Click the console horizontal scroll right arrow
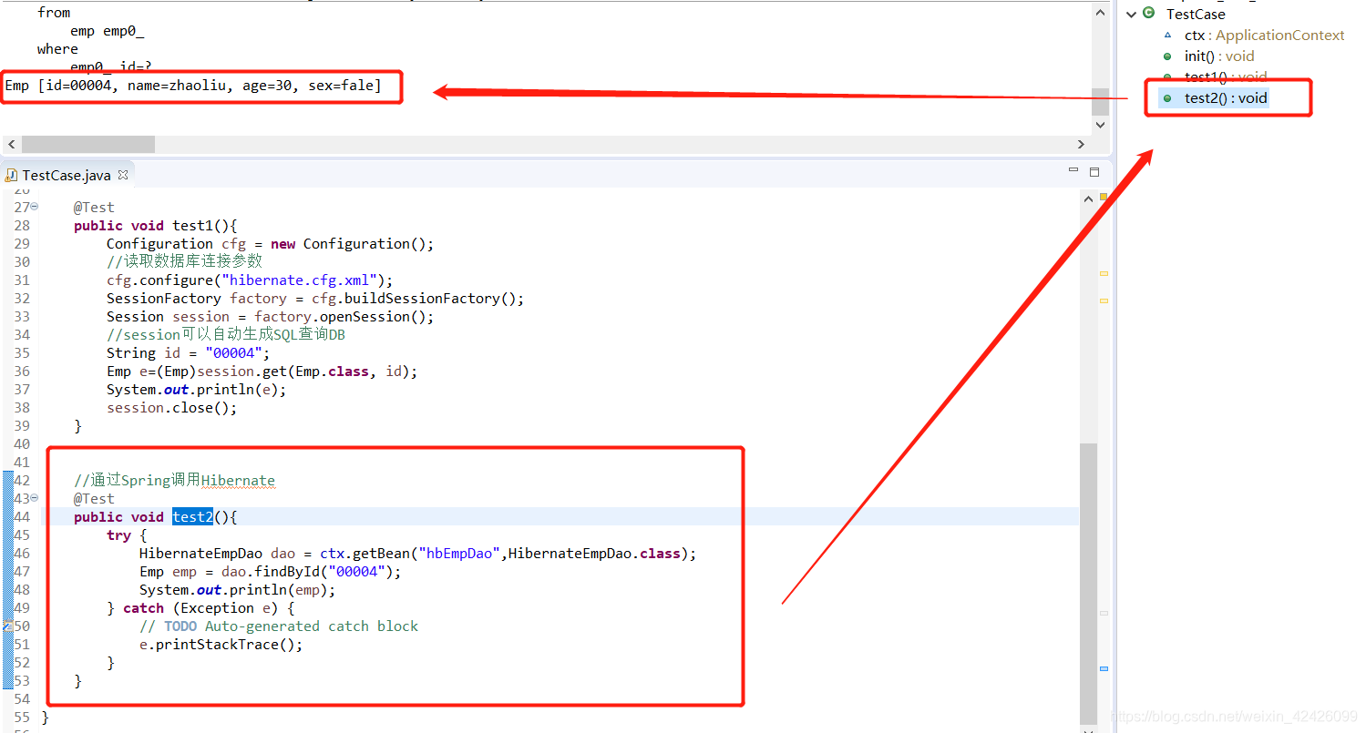This screenshot has width=1366, height=733. tap(1082, 144)
